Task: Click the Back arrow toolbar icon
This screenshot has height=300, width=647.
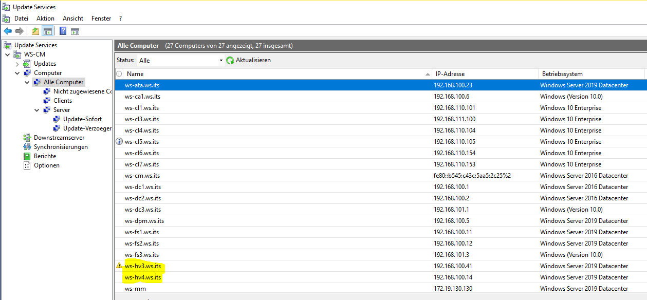Action: pyautogui.click(x=8, y=31)
